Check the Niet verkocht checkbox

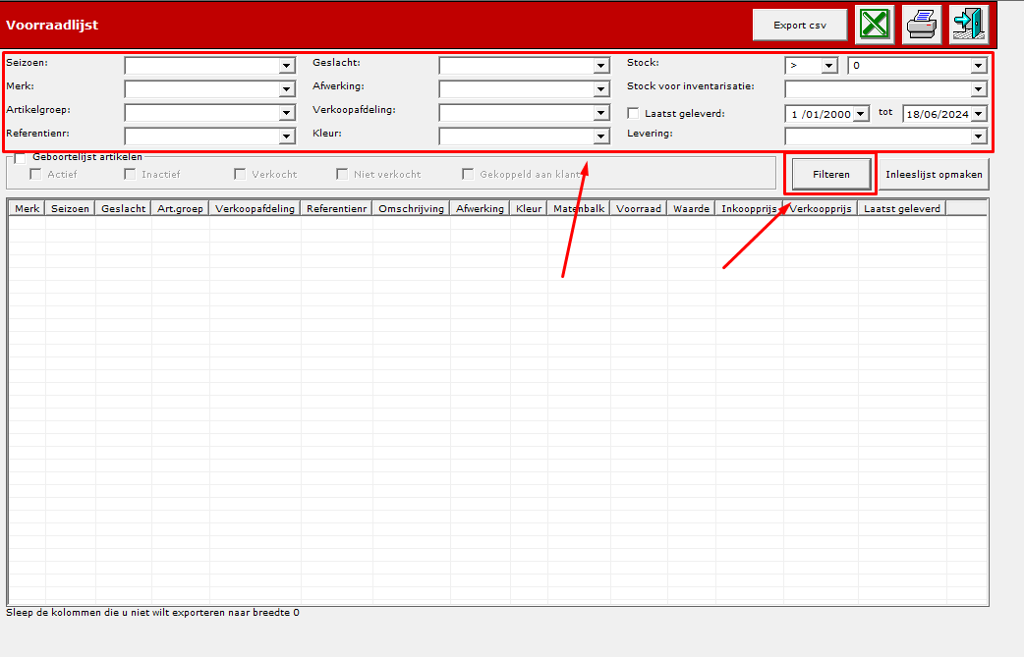[x=342, y=174]
